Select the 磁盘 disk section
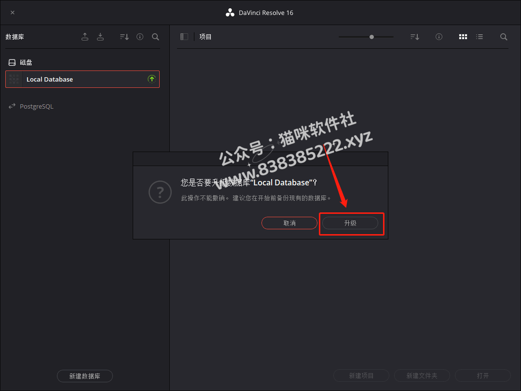 click(x=20, y=62)
